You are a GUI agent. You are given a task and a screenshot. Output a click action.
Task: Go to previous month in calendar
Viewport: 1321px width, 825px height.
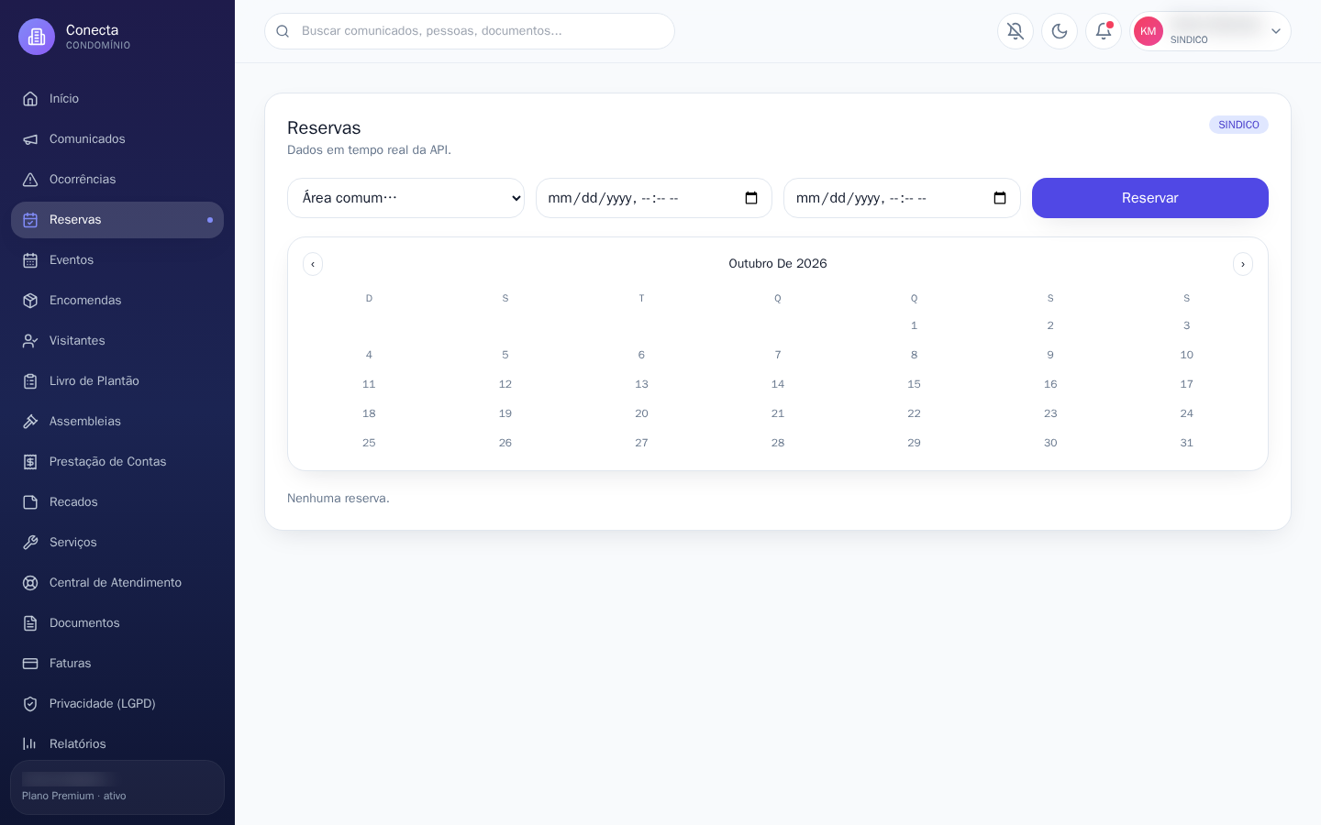click(313, 264)
